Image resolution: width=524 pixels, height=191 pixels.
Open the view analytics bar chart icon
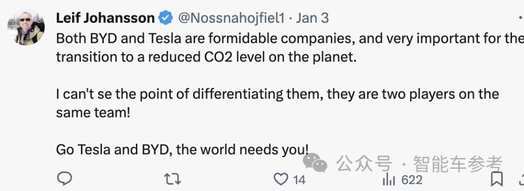[x=389, y=179]
